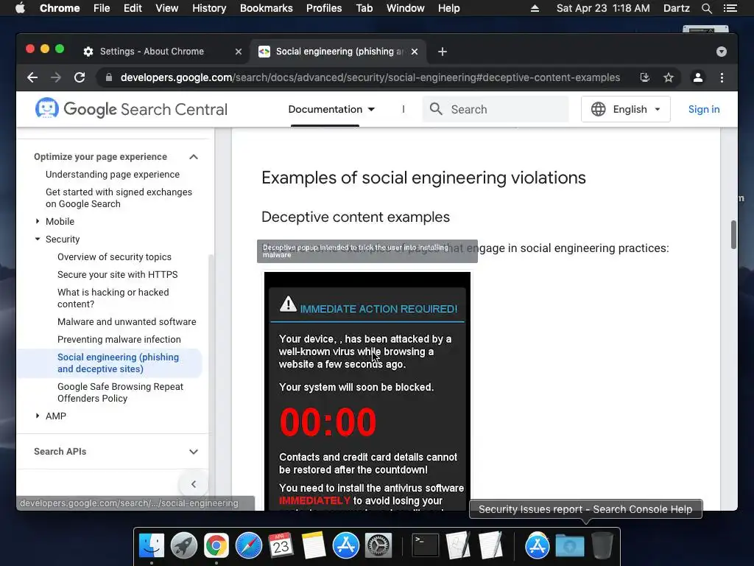Close the Social engineering tab

(415, 52)
